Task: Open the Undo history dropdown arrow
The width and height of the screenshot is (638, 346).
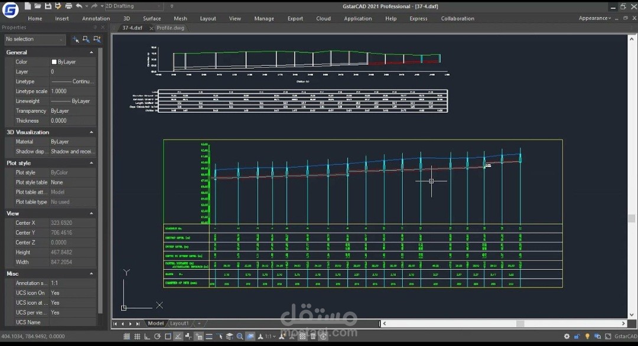Action: (86, 6)
